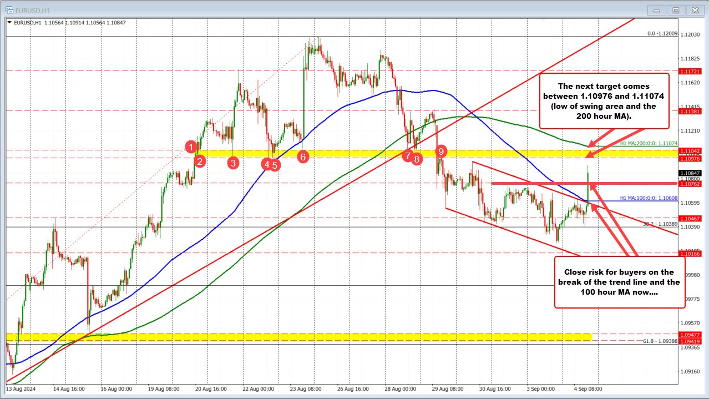Select red numbered marker 3 on the chart

coord(232,163)
